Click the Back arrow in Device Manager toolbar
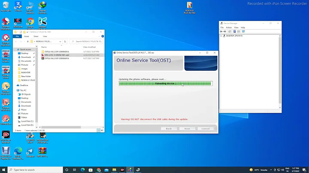 tap(221, 31)
